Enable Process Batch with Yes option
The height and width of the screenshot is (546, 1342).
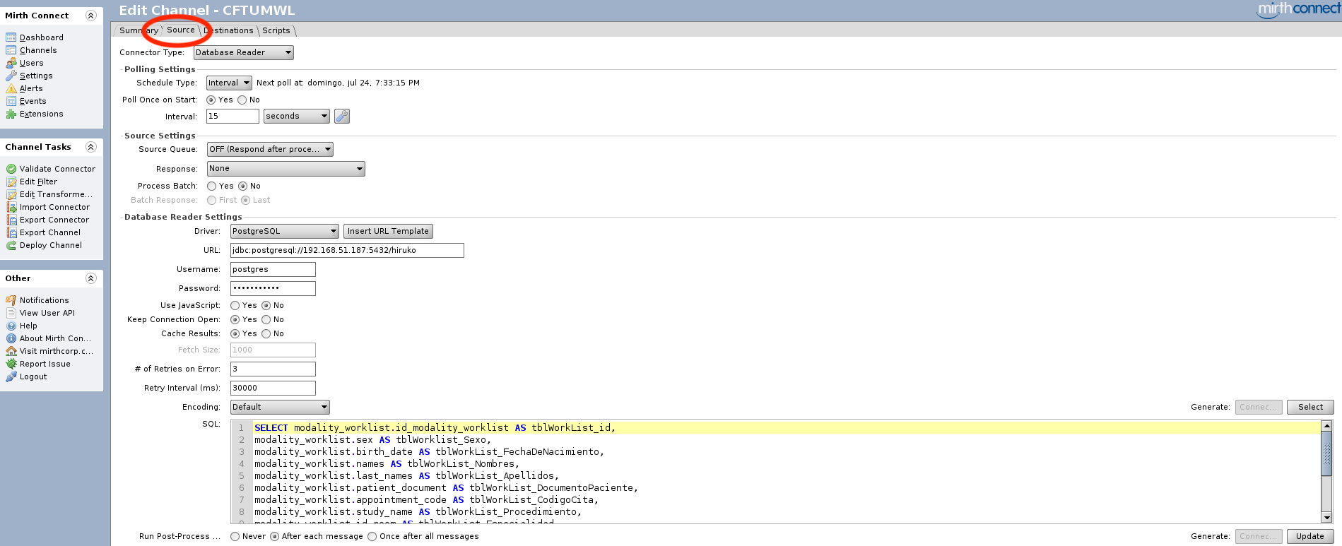tap(212, 186)
